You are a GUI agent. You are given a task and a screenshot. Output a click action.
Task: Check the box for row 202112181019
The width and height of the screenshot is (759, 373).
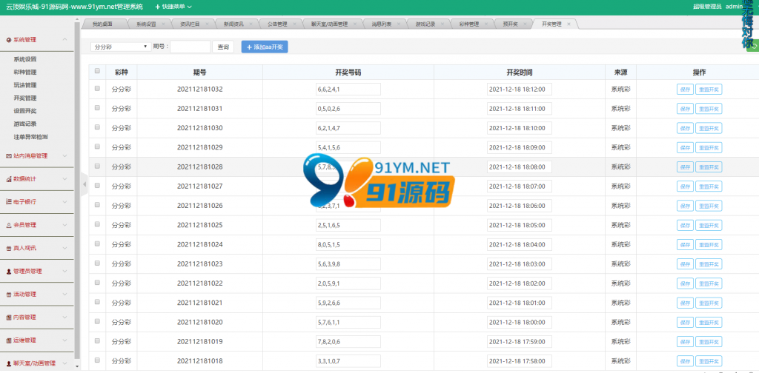(97, 340)
